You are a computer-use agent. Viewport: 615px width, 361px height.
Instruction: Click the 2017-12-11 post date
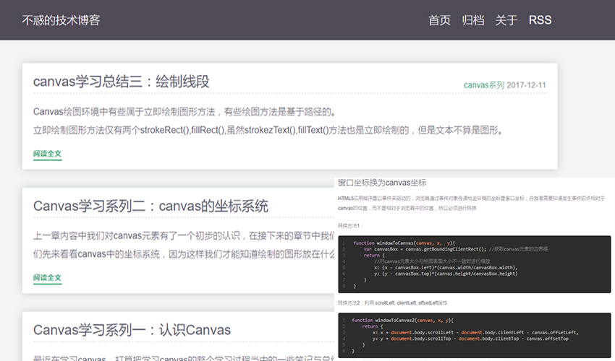coord(526,85)
